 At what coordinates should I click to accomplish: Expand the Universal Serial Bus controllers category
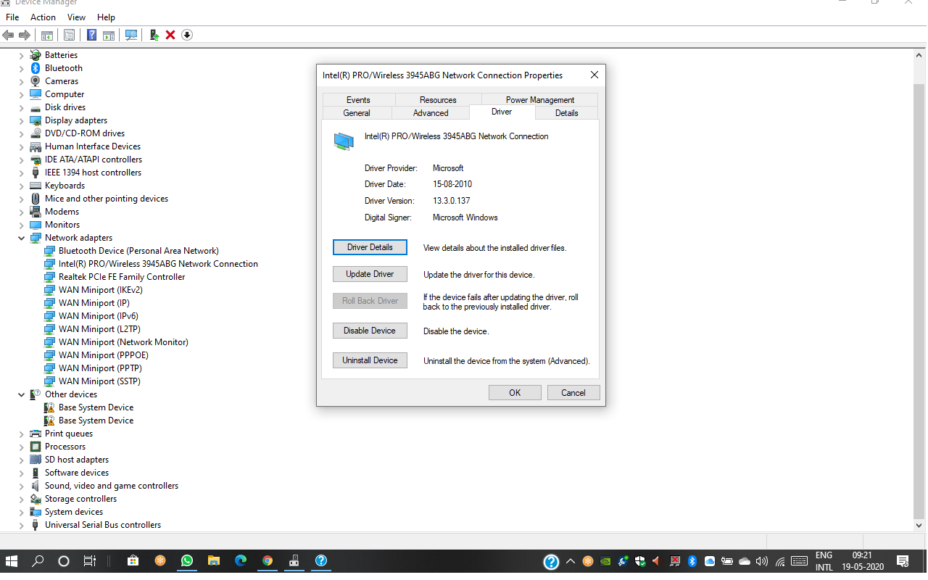click(x=22, y=525)
